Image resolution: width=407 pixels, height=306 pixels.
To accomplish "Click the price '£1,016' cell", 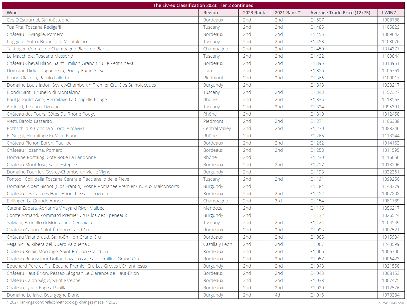I will click(x=317, y=295).
